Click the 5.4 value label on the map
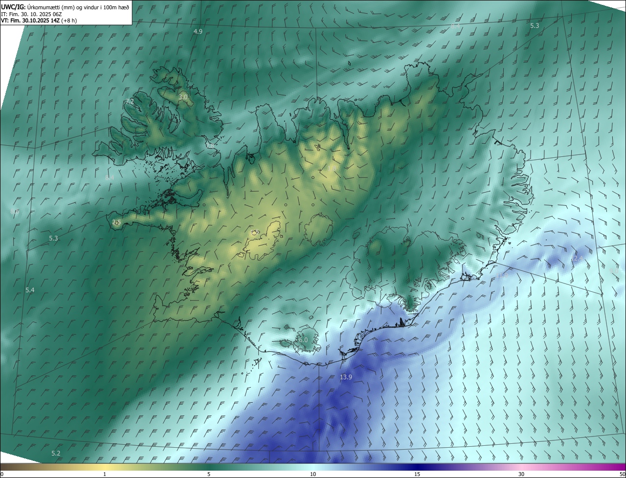626x478 pixels. pos(30,290)
